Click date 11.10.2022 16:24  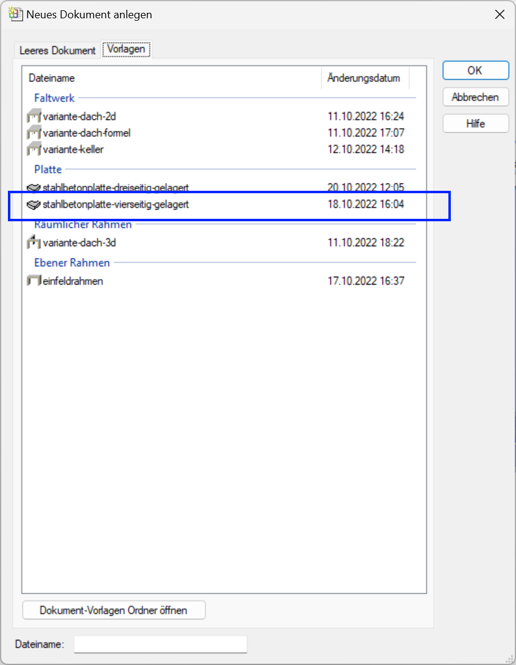[x=366, y=116]
